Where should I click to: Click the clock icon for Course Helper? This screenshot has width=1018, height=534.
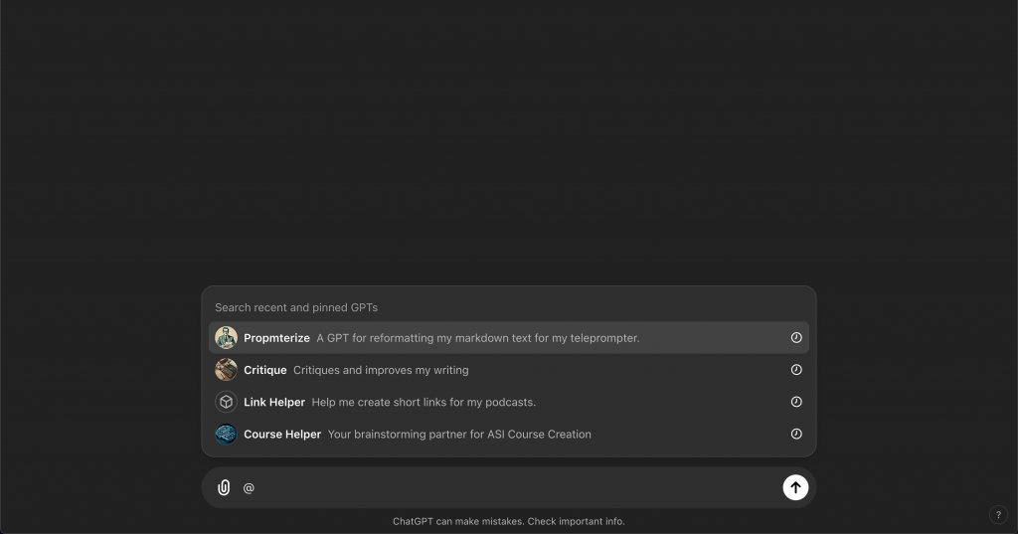tap(796, 434)
